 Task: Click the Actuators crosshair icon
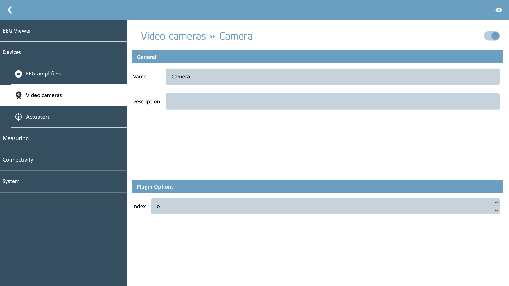point(19,117)
